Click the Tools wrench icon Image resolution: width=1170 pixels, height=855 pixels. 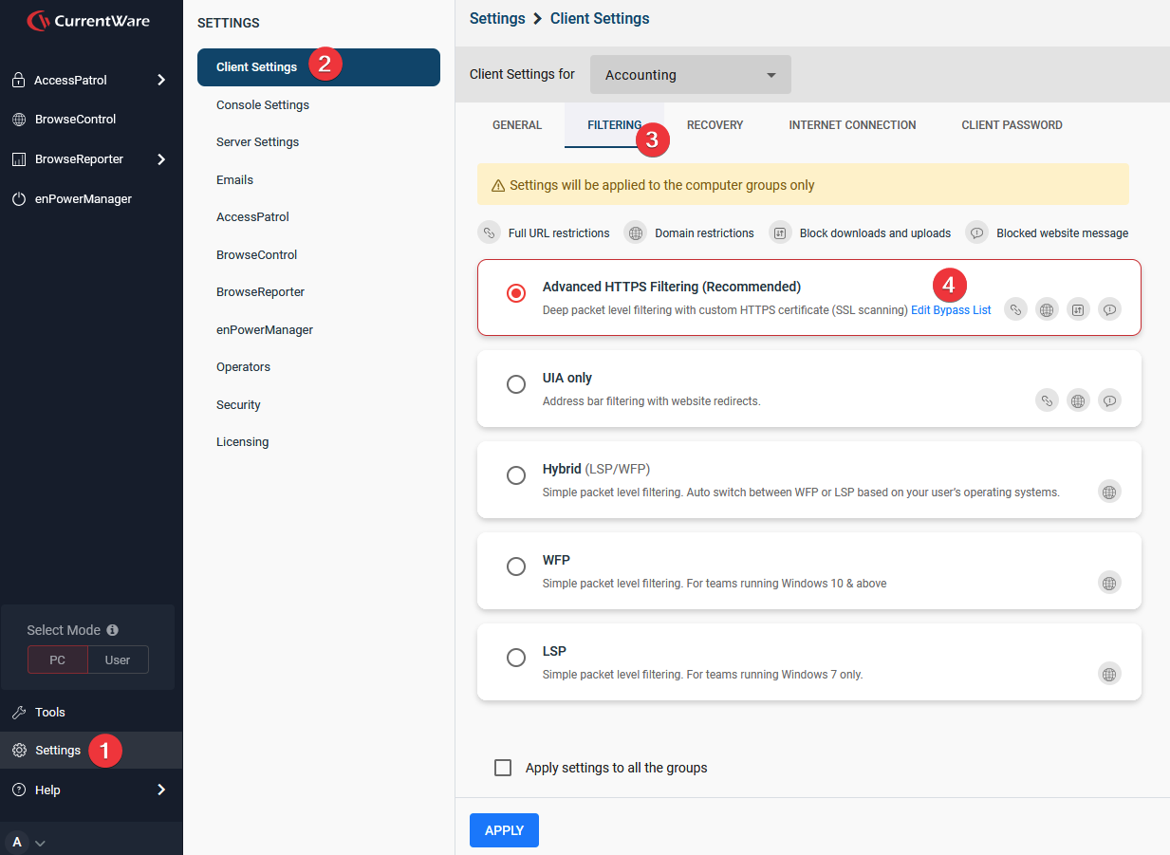click(19, 713)
